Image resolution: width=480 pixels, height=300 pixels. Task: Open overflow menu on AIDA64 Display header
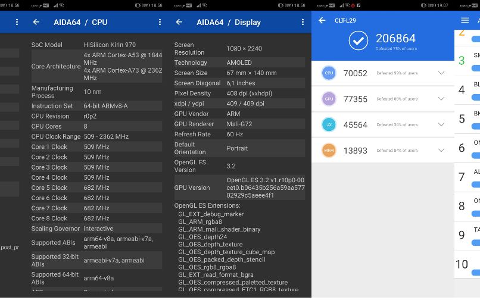pyautogui.click(x=303, y=22)
